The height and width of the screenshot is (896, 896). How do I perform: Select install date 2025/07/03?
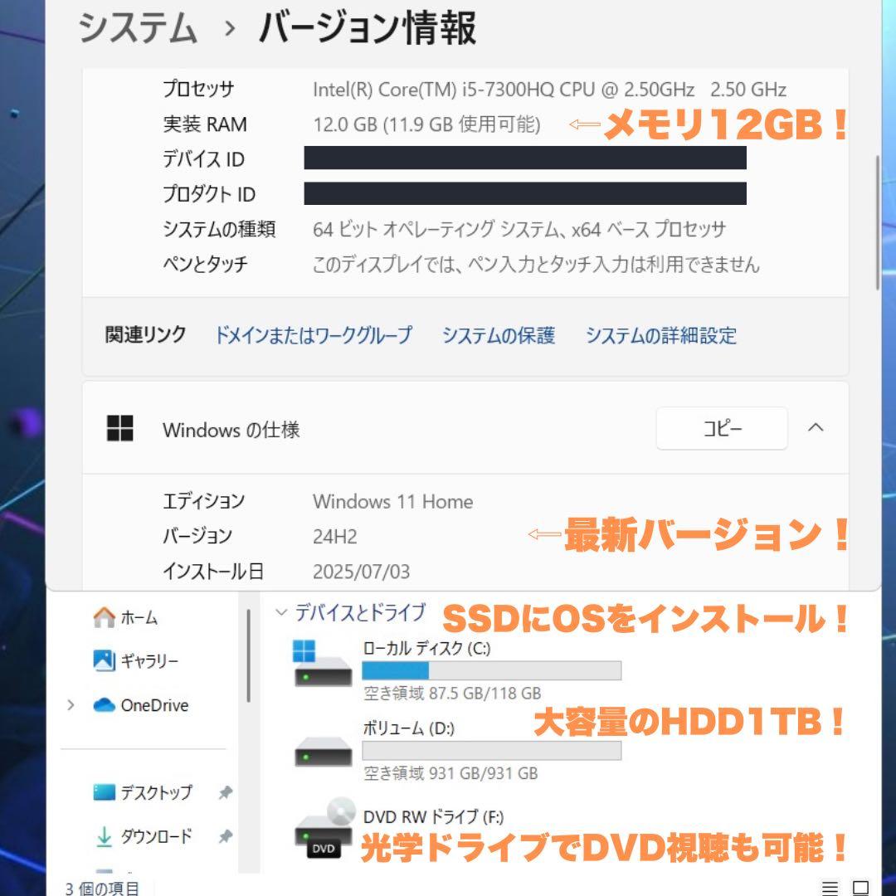click(361, 572)
